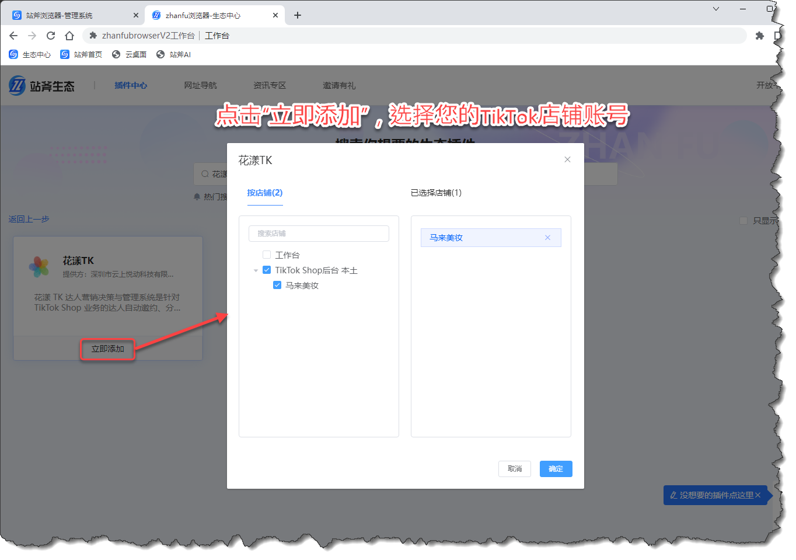Open the 站斧AI bookmark
The height and width of the screenshot is (560, 796).
[173, 54]
